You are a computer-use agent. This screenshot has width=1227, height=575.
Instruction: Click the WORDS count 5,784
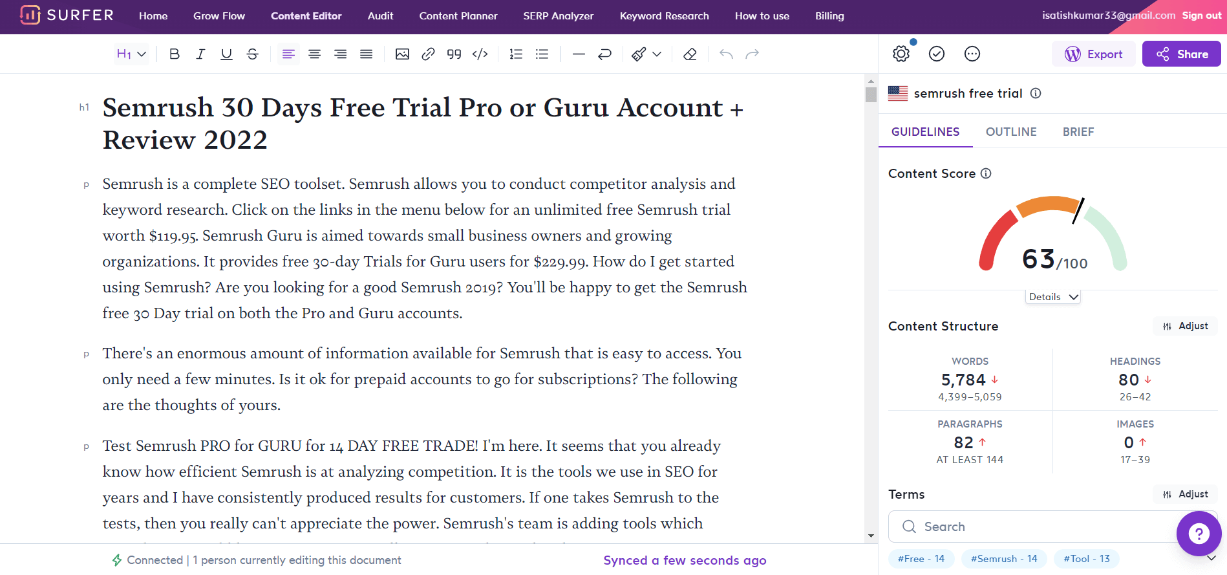[963, 380]
